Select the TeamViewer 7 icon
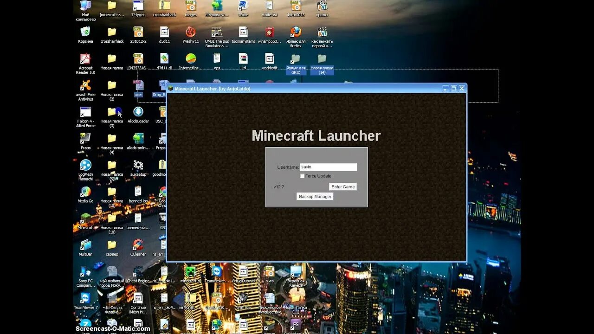The height and width of the screenshot is (334, 594). coord(85,298)
